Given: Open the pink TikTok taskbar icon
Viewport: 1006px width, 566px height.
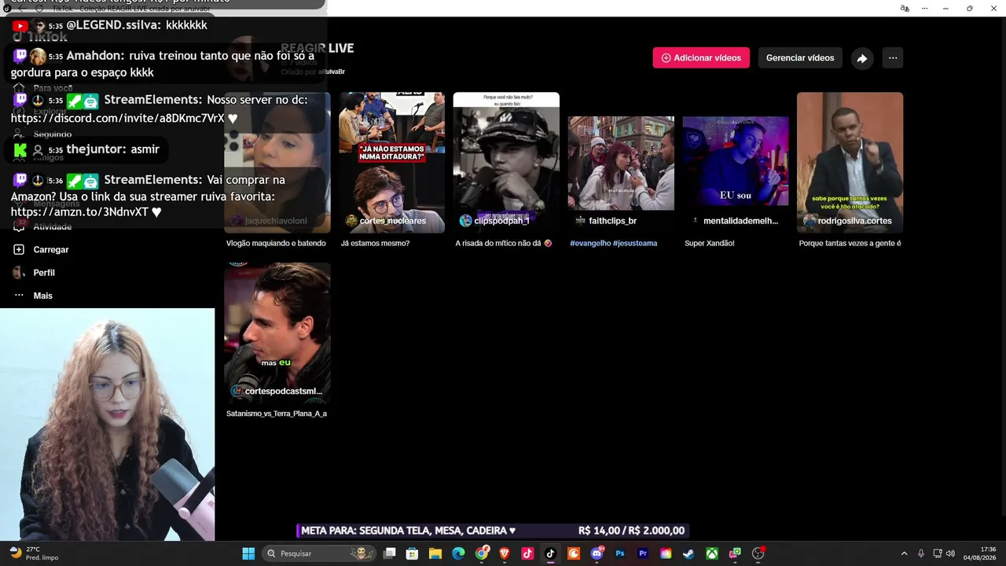Looking at the screenshot, I should (527, 553).
